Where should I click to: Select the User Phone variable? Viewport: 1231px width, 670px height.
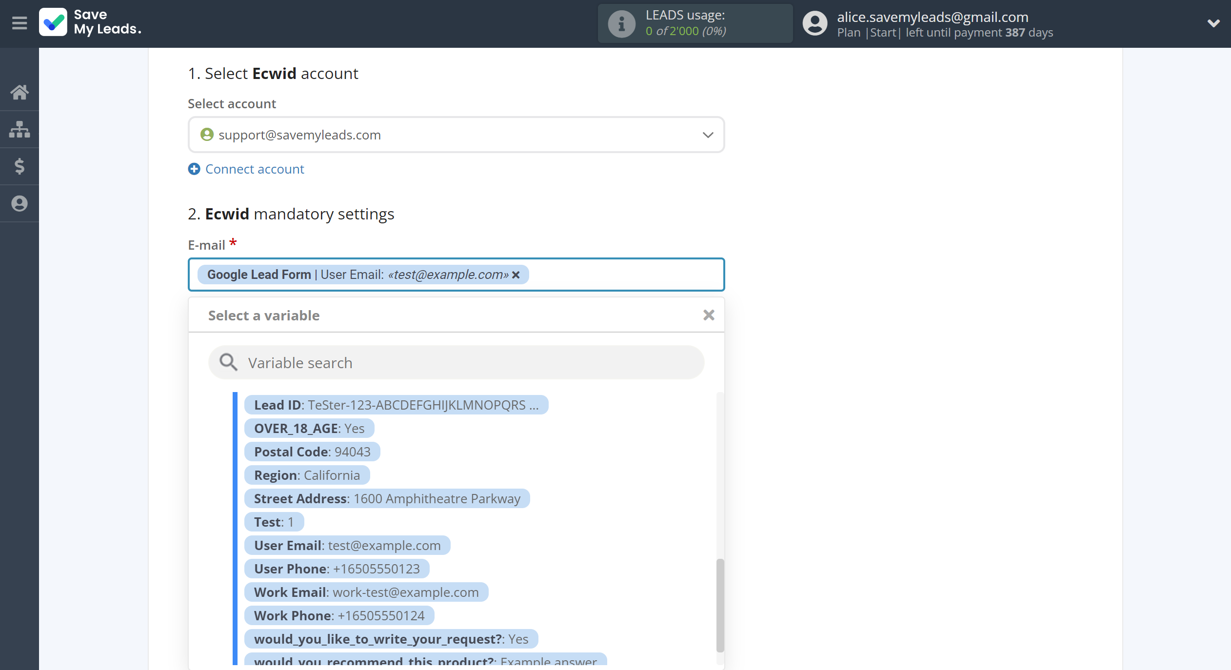click(337, 569)
